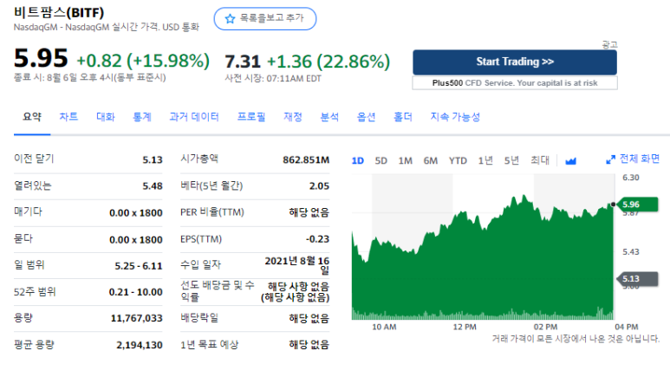Click the 배당락일 label

point(199,317)
